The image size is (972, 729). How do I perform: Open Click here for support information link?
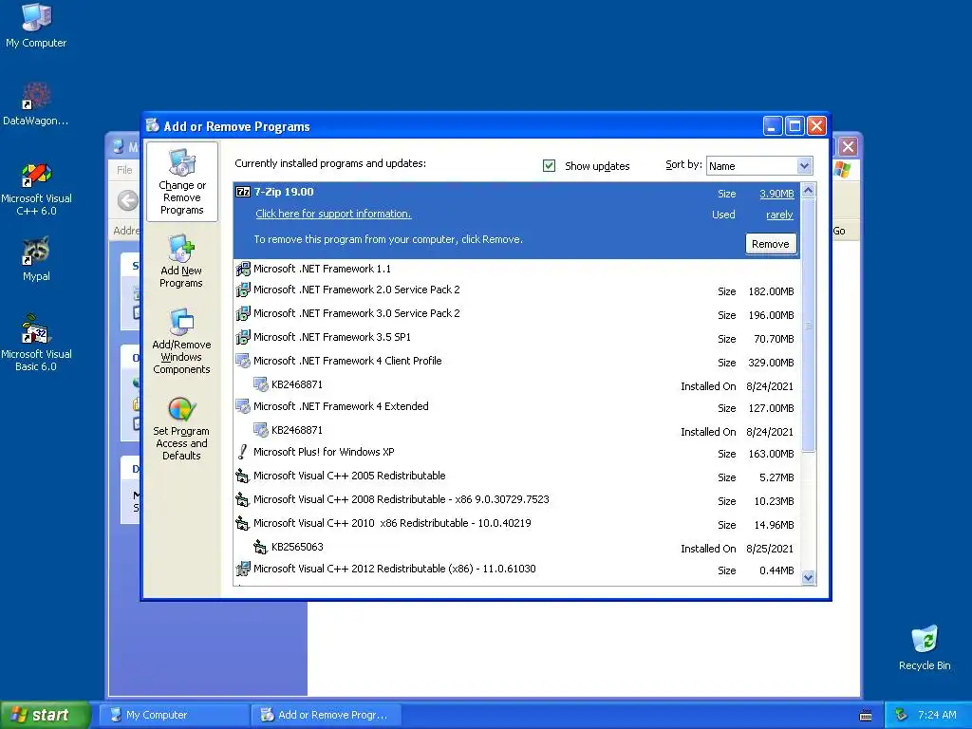[333, 214]
